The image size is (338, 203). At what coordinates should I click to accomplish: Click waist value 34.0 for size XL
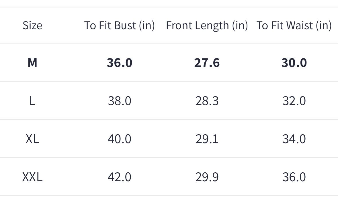tap(294, 139)
